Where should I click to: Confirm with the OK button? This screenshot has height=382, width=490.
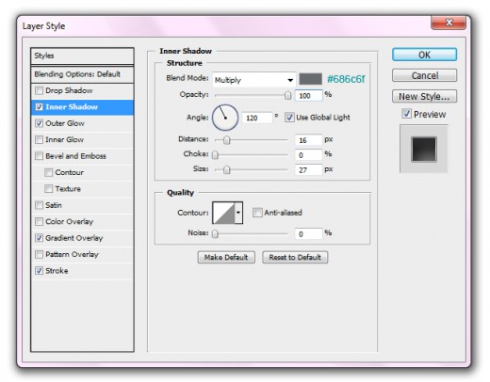[424, 55]
